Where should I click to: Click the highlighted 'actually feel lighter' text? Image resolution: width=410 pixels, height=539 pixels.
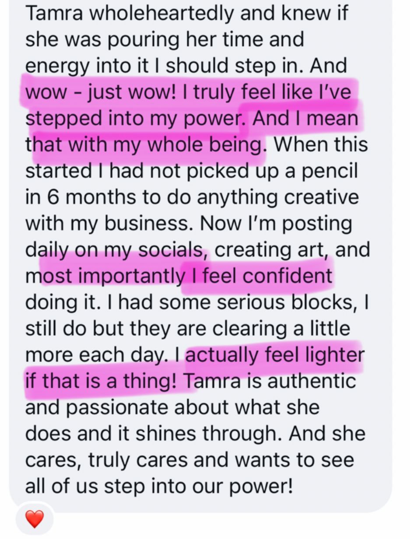pos(275,355)
